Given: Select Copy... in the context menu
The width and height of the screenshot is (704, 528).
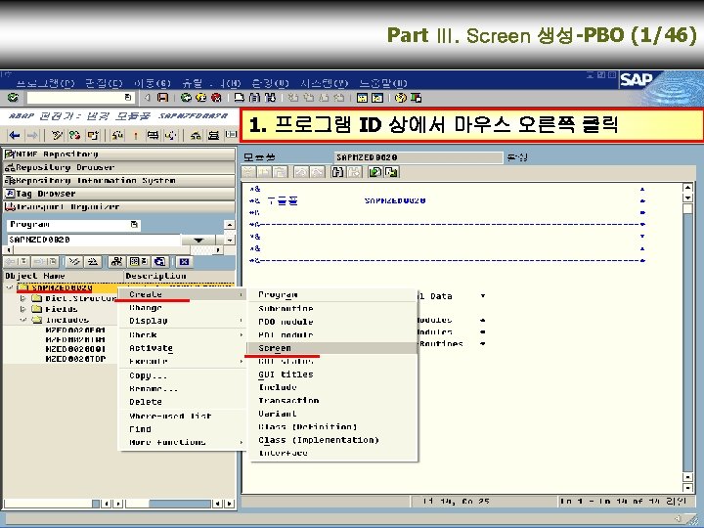Looking at the screenshot, I should [182, 375].
